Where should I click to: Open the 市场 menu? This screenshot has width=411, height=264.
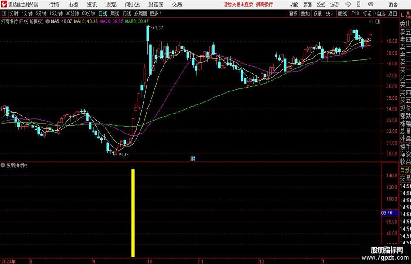click(73, 4)
